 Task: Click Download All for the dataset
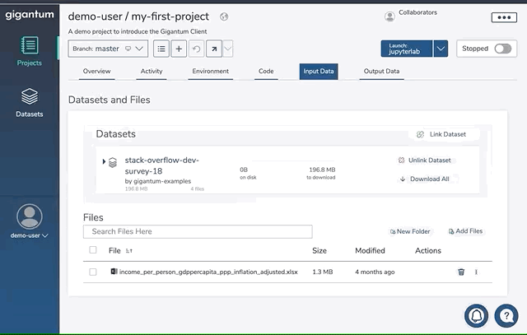coord(425,179)
